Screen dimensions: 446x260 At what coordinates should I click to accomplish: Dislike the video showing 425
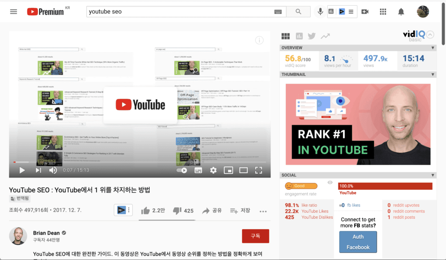183,211
